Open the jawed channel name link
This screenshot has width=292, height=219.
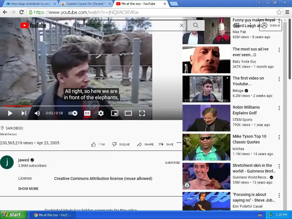point(23,160)
